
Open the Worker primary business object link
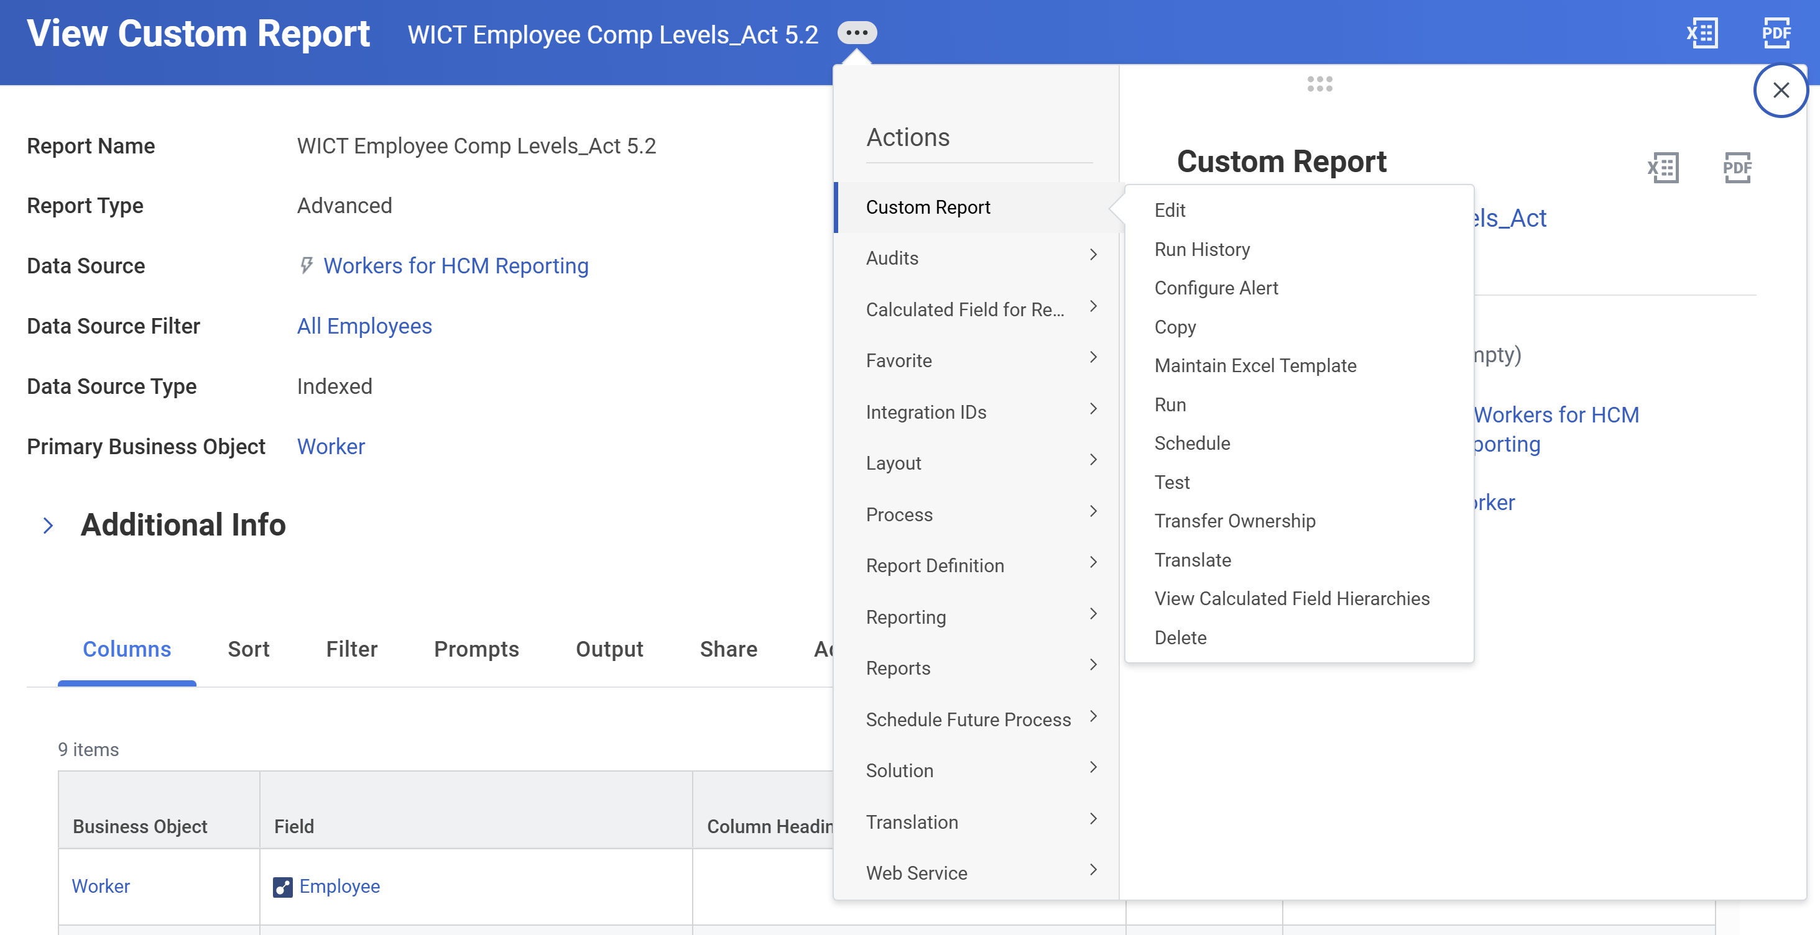coord(331,447)
